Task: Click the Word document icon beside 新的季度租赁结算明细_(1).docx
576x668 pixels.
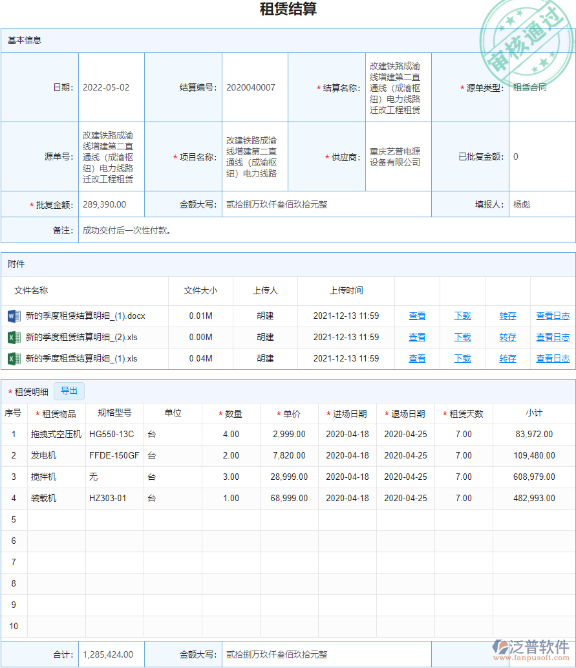Action: point(13,316)
